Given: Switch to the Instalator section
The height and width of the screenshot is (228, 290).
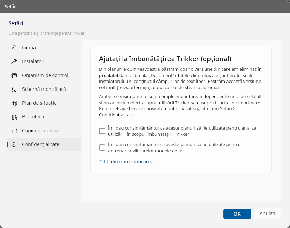Looking at the screenshot, I should pos(44,61).
